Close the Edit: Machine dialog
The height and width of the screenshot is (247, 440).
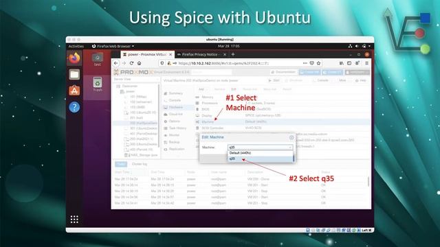[291, 137]
